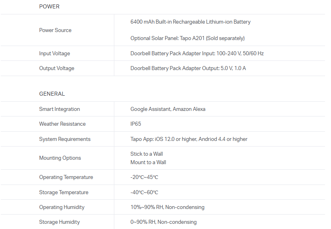Click the Mounting Options label

click(x=60, y=158)
